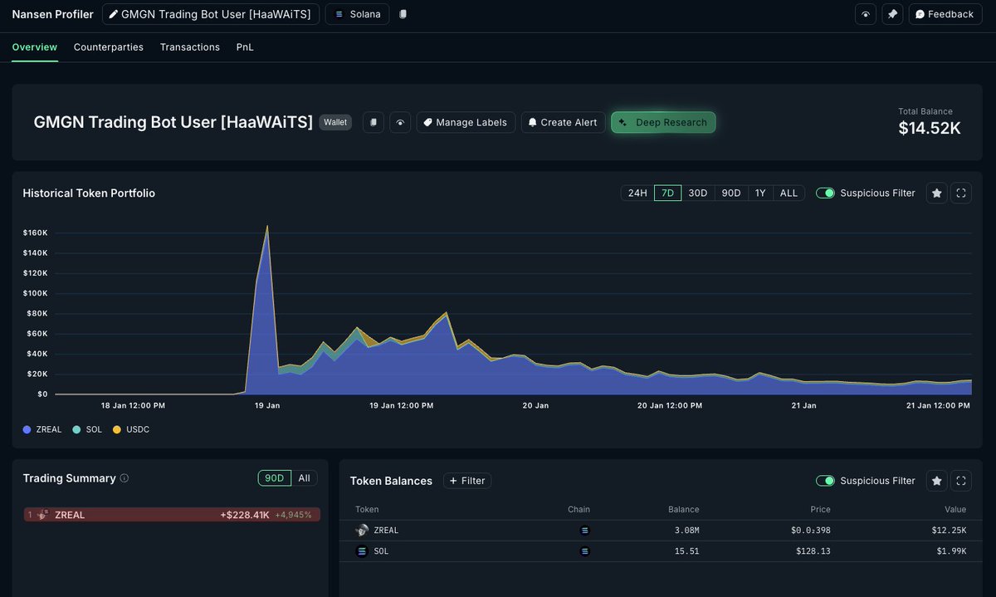This screenshot has height=597, width=996.
Task: Click ZREAL token icon in Token Balances
Action: pos(362,530)
